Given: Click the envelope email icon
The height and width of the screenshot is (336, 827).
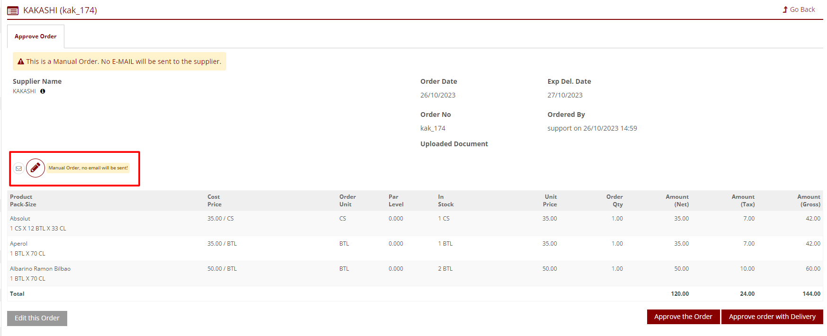Looking at the screenshot, I should [x=19, y=168].
